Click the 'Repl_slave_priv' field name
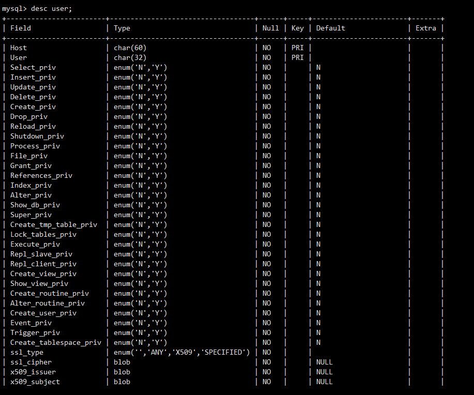474x395 pixels. pos(41,254)
